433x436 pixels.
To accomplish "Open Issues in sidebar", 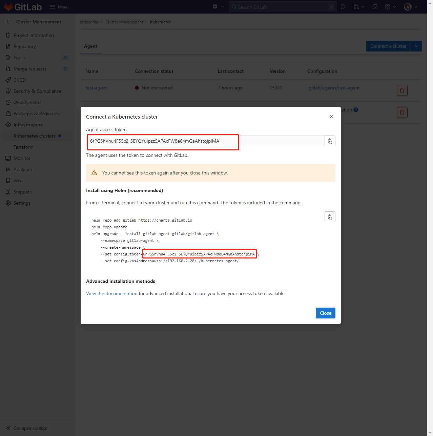I will tap(37, 58).
